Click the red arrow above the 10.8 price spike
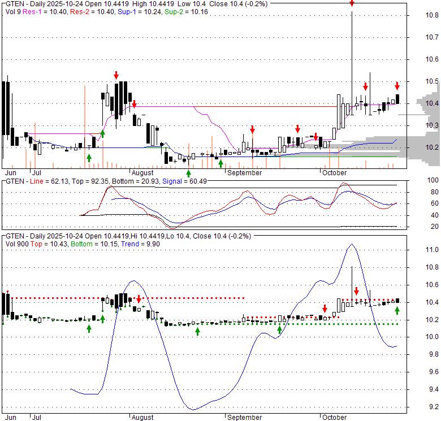This screenshot has width=441, height=421. [x=352, y=3]
